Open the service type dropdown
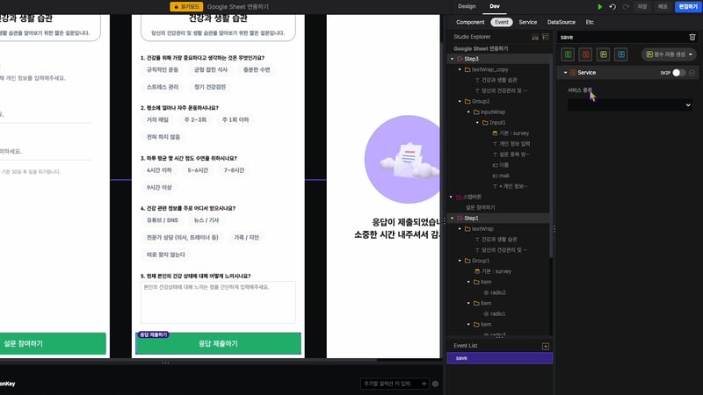Image resolution: width=703 pixels, height=395 pixels. [629, 105]
